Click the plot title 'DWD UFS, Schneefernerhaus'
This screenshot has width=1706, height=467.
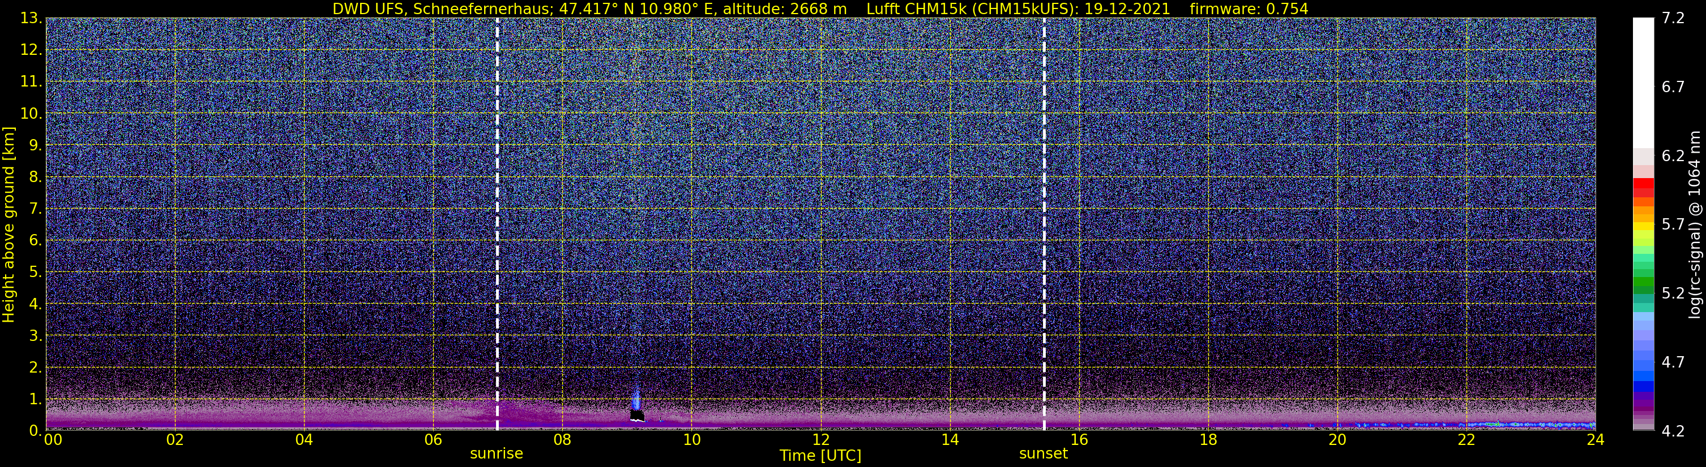tap(441, 8)
